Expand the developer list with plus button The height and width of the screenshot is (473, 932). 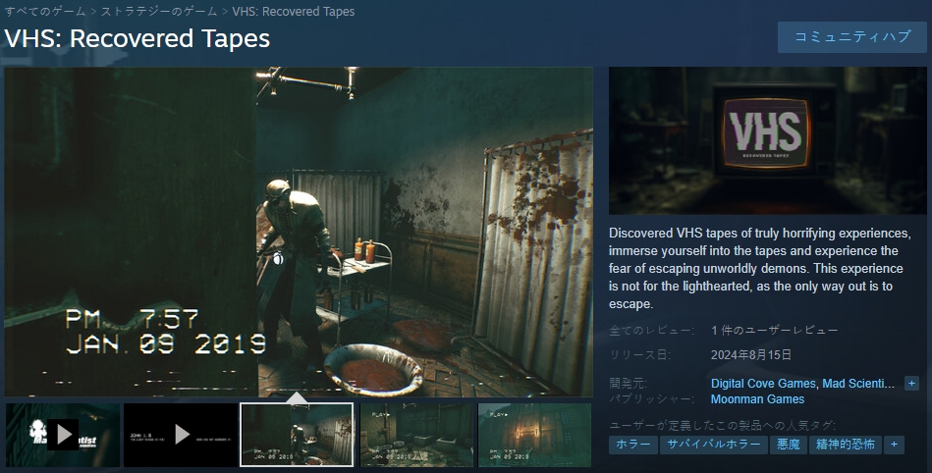(911, 384)
